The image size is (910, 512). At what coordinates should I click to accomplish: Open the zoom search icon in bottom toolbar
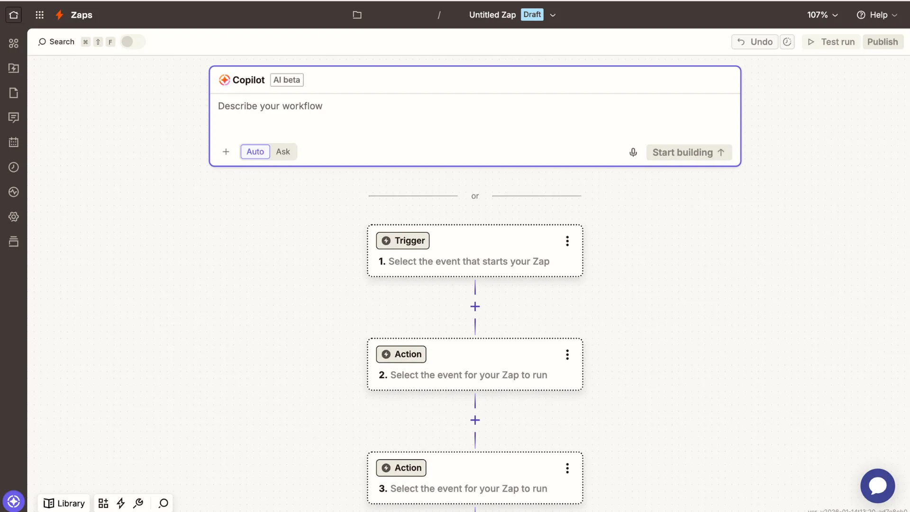click(x=163, y=503)
